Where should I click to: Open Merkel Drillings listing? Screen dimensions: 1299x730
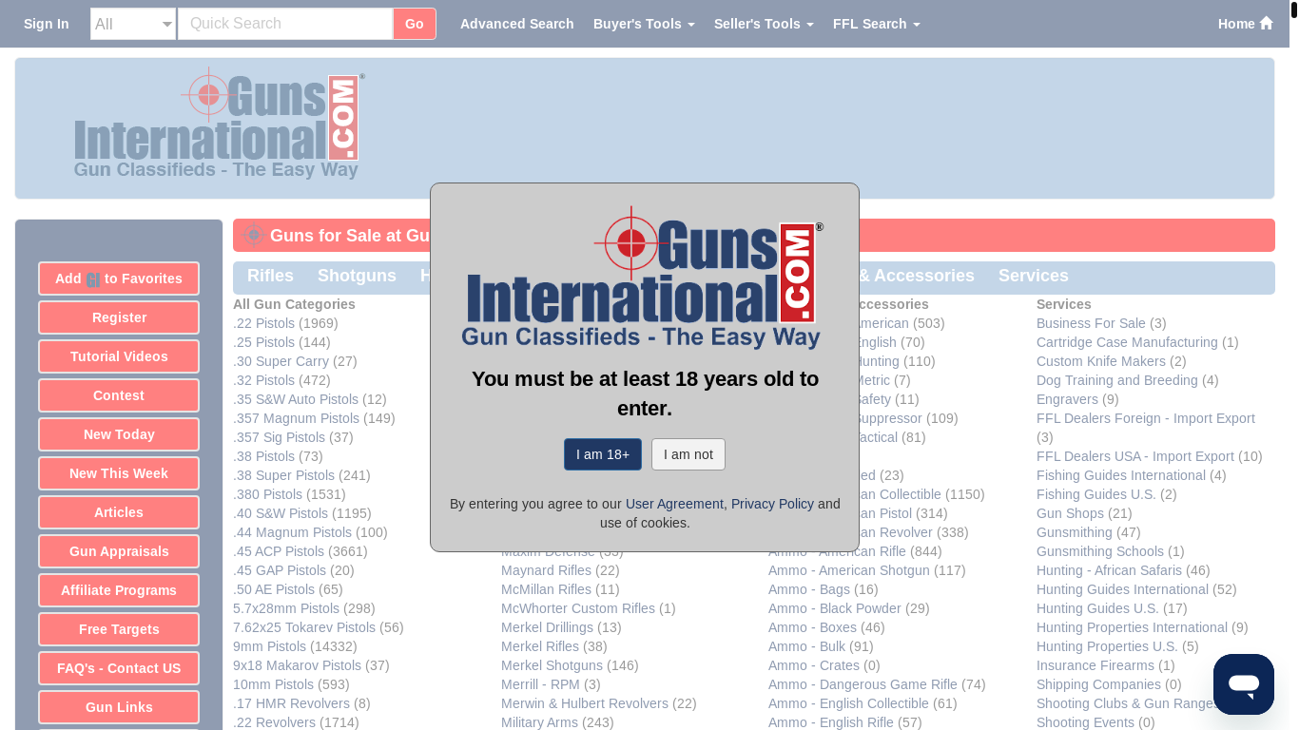click(547, 627)
